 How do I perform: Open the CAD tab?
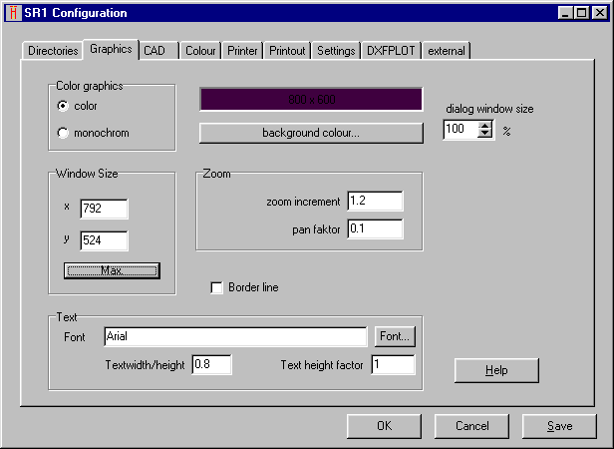[154, 51]
